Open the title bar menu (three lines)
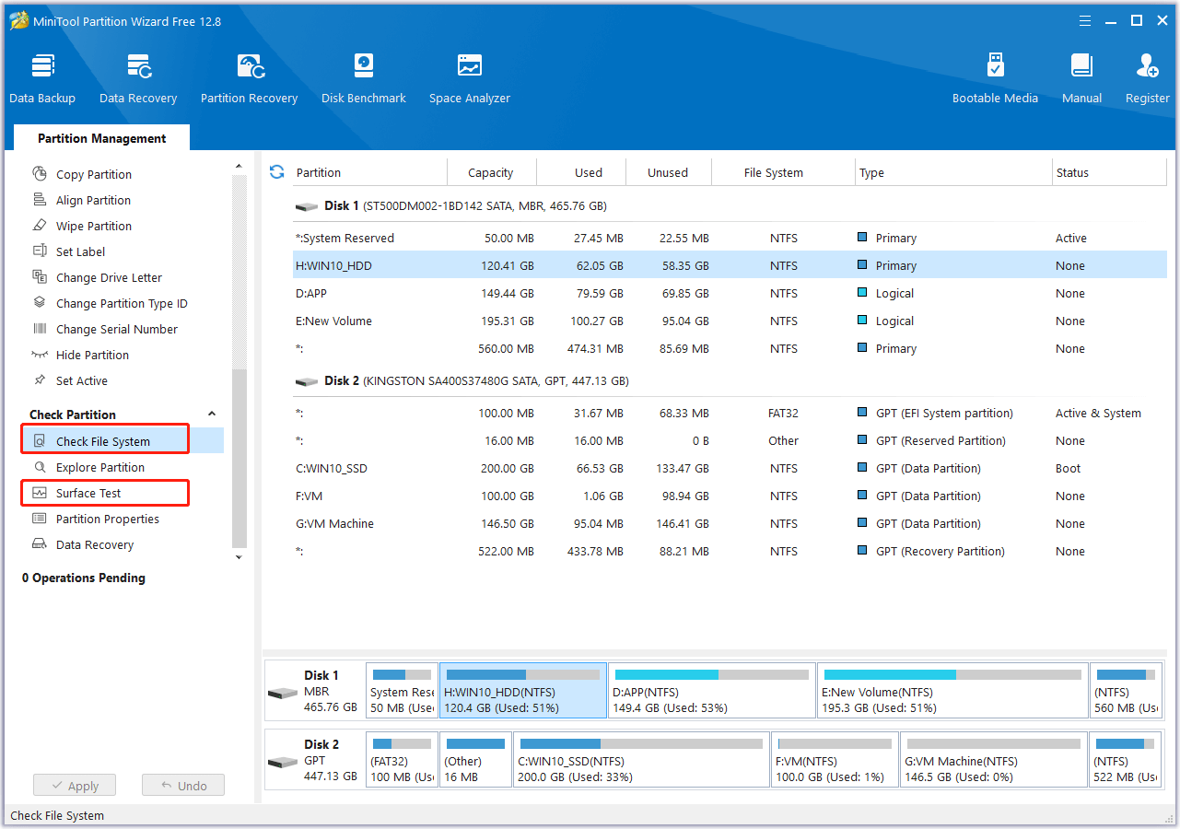The image size is (1180, 829). click(1083, 21)
